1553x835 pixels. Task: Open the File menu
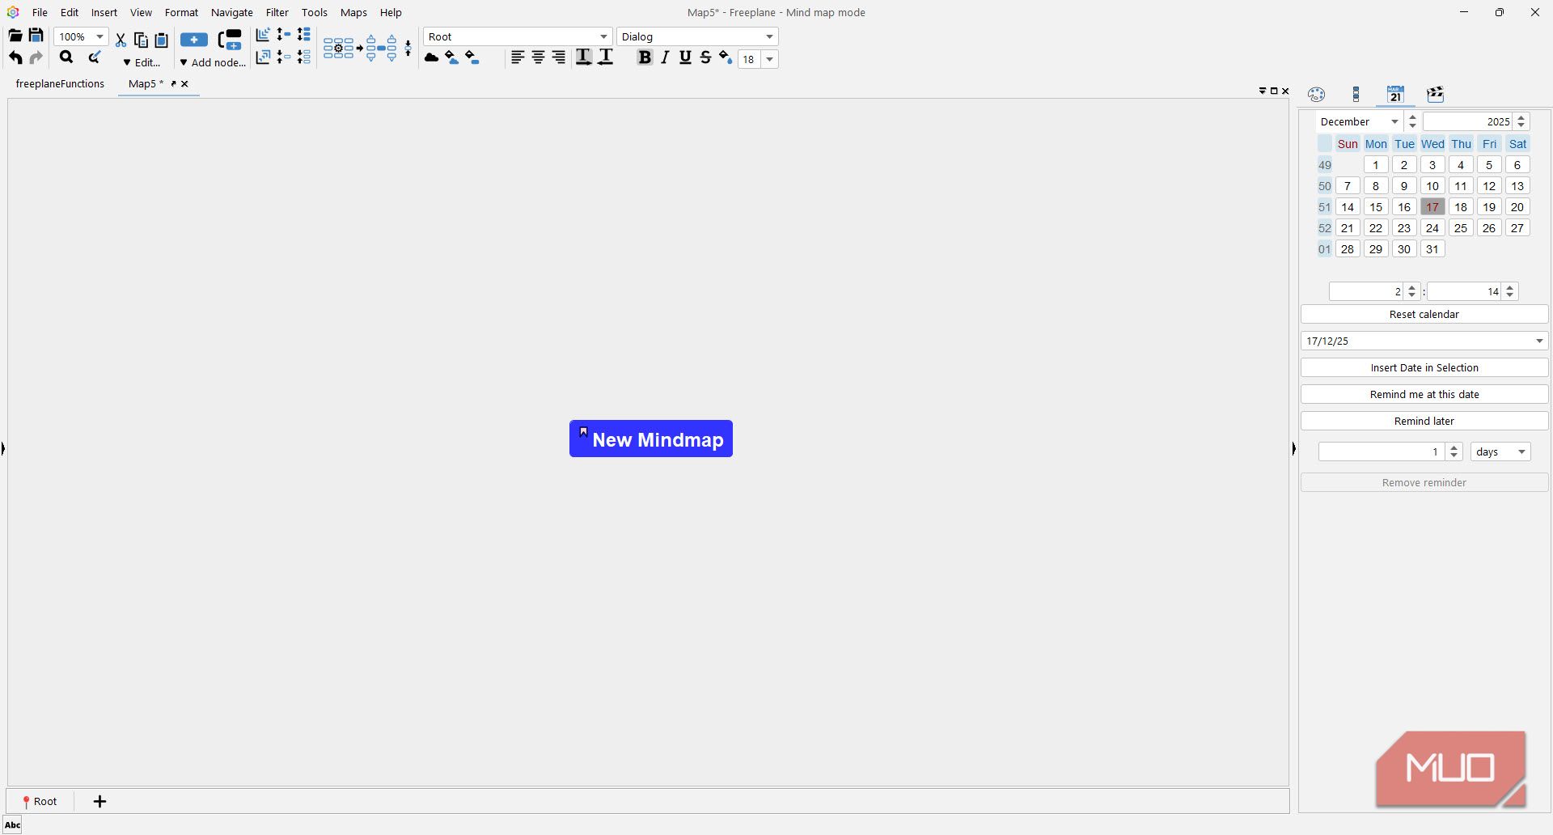(x=40, y=12)
